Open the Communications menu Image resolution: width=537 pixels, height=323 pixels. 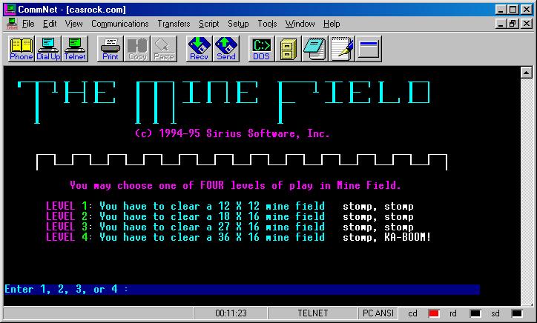(x=120, y=24)
